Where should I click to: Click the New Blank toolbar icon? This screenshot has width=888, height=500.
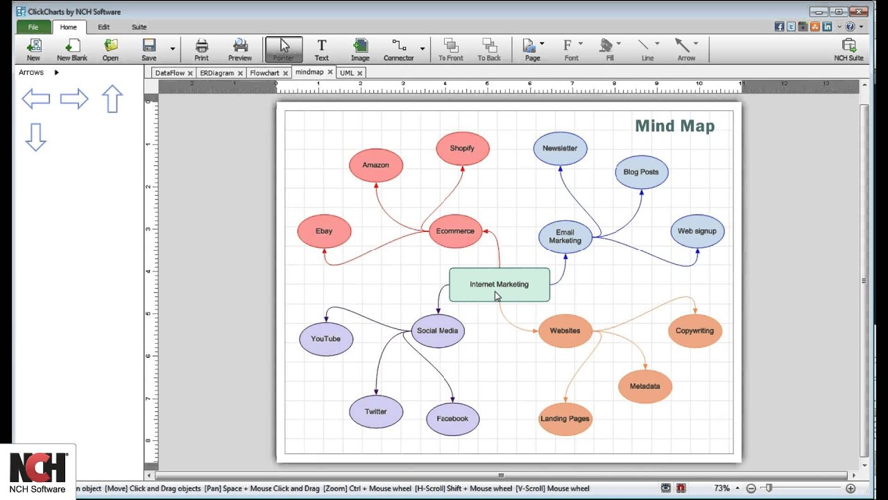pyautogui.click(x=72, y=49)
